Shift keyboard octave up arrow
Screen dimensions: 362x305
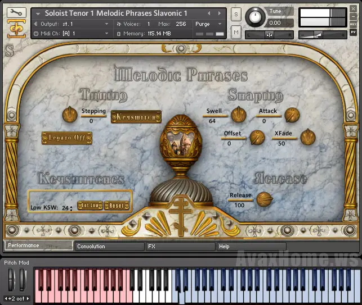(x=28, y=299)
